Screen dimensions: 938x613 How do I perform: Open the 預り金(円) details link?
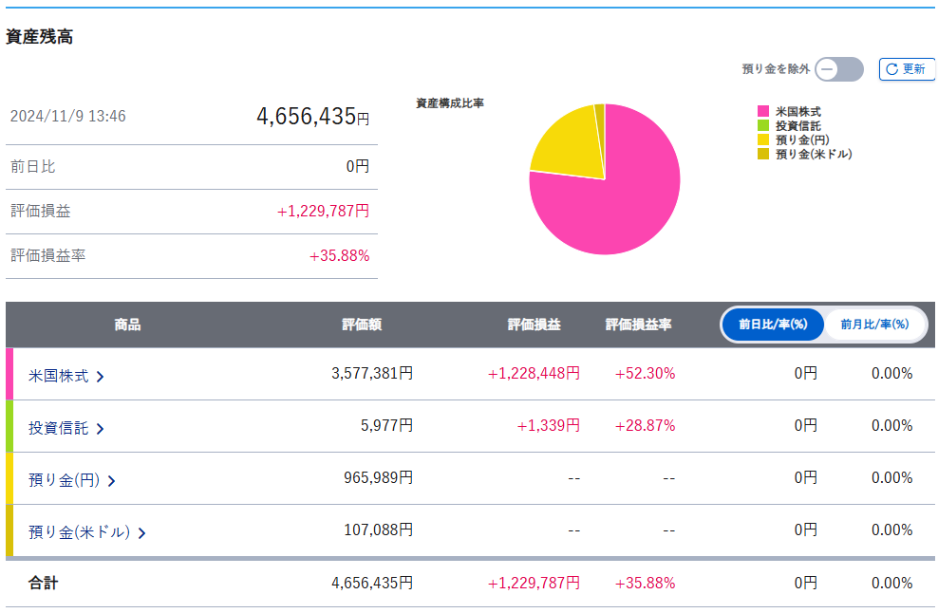tap(65, 480)
